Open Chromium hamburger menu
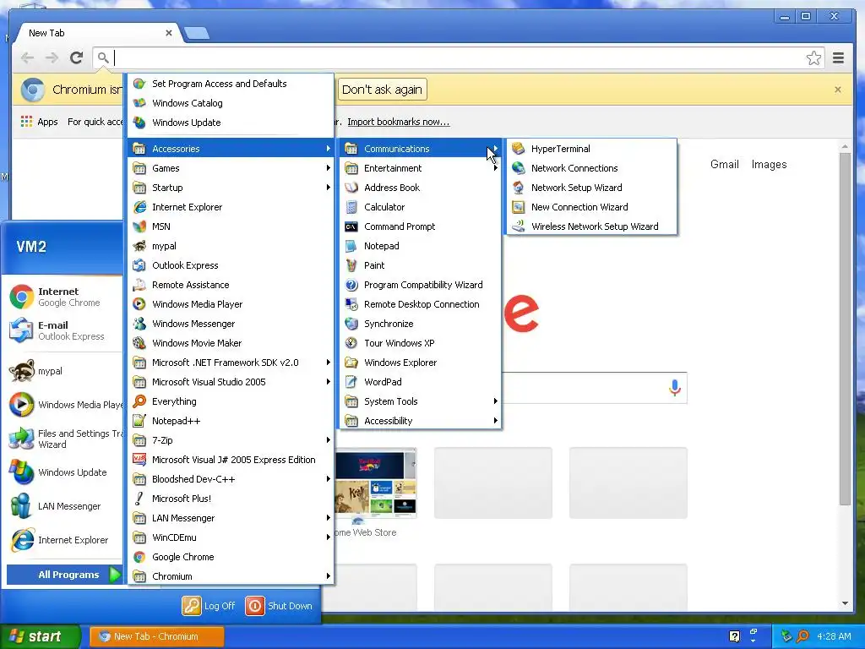Image resolution: width=865 pixels, height=649 pixels. click(839, 58)
